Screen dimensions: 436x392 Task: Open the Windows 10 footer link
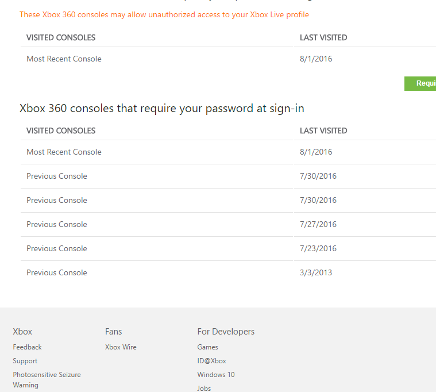tap(216, 375)
